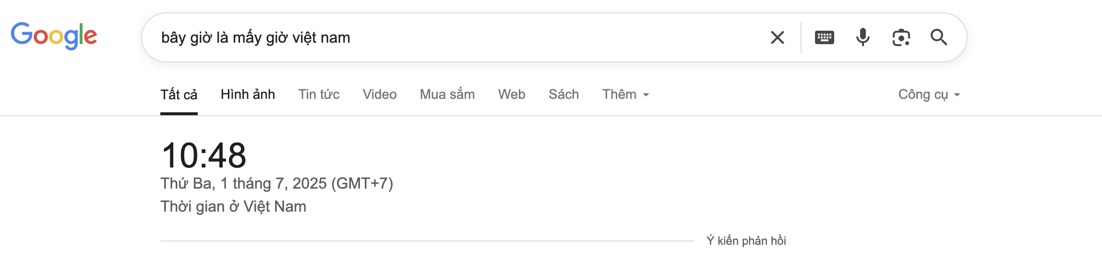Viewport: 1102px width, 263px height.
Task: Open the Sách results tab
Action: [x=564, y=95]
